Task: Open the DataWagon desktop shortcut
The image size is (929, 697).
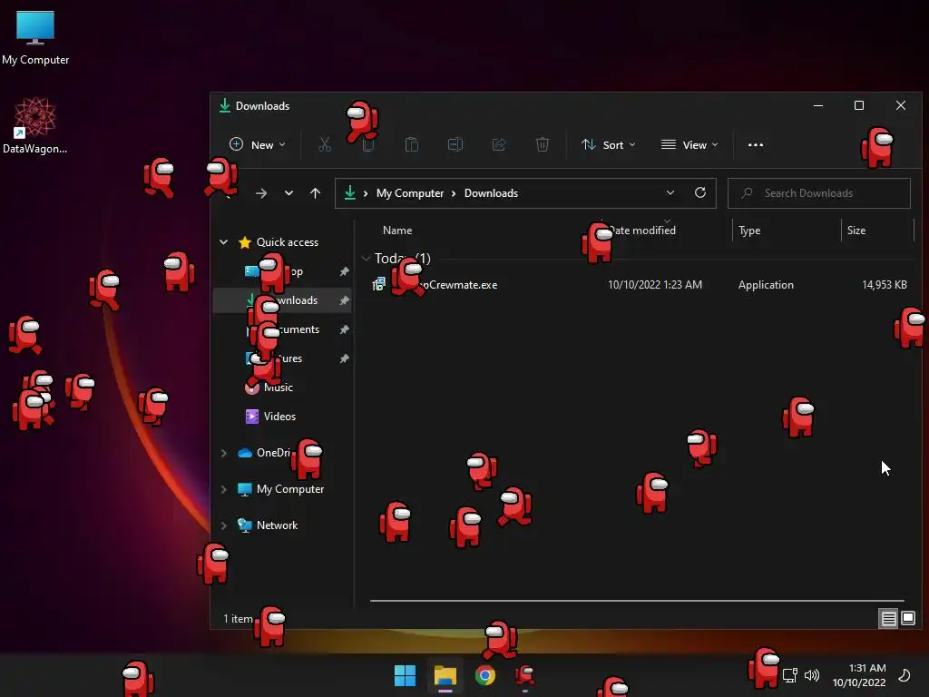Action: coord(34,125)
